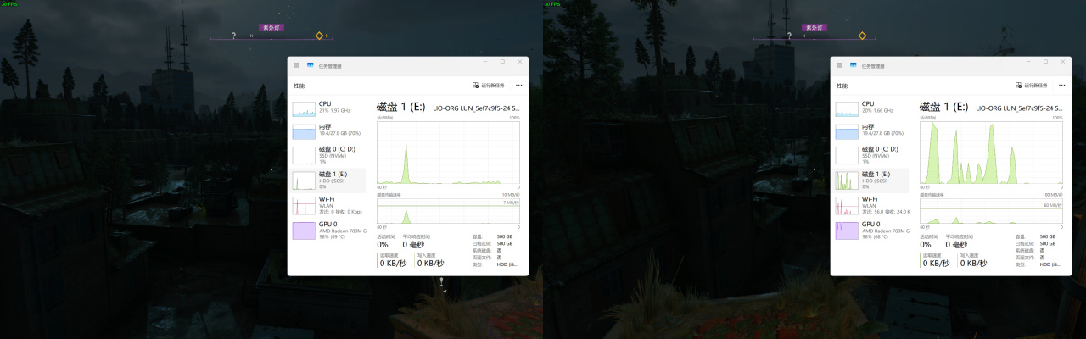Click 磁盘 1 (E:) heading in left window
The width and height of the screenshot is (1086, 339).
[400, 107]
